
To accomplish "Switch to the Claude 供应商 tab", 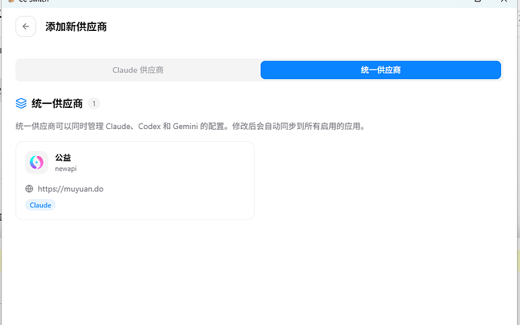I will [138, 70].
